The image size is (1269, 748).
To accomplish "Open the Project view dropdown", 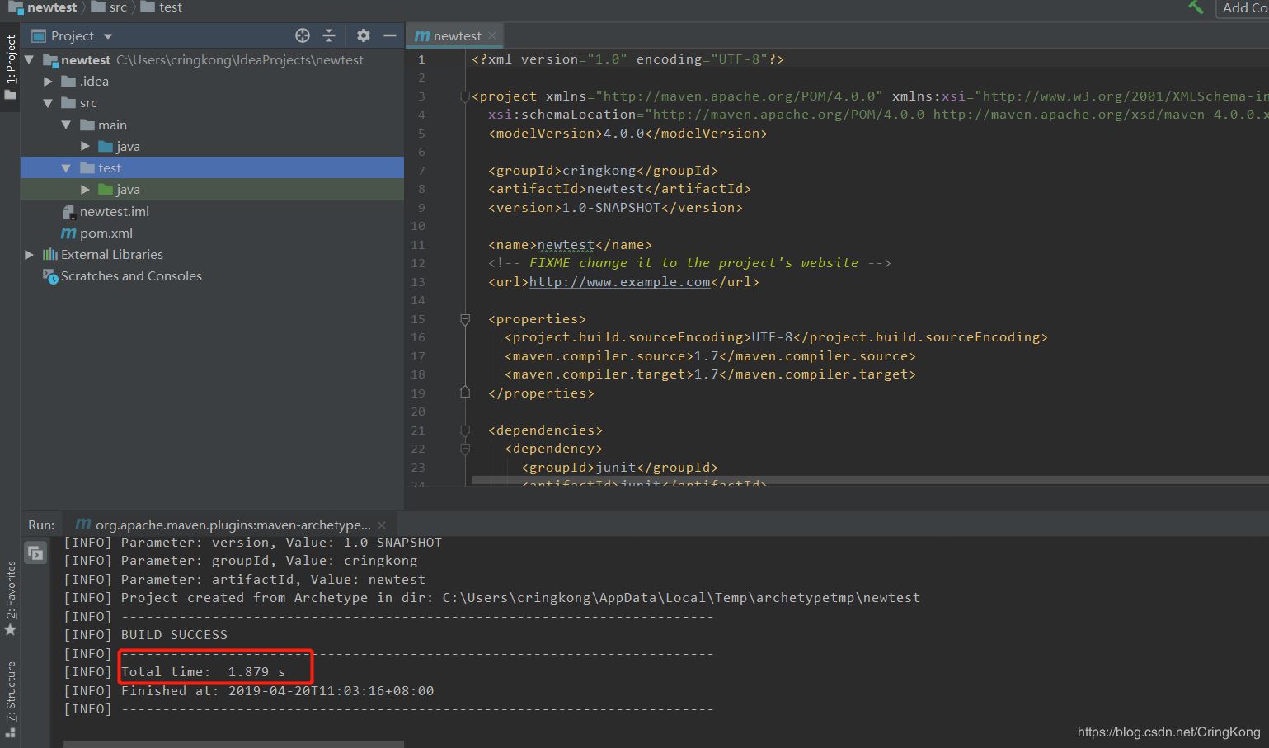I will [108, 36].
